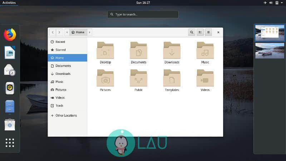Click Other Locations in sidebar
Image resolution: width=286 pixels, height=161 pixels.
(x=66, y=116)
